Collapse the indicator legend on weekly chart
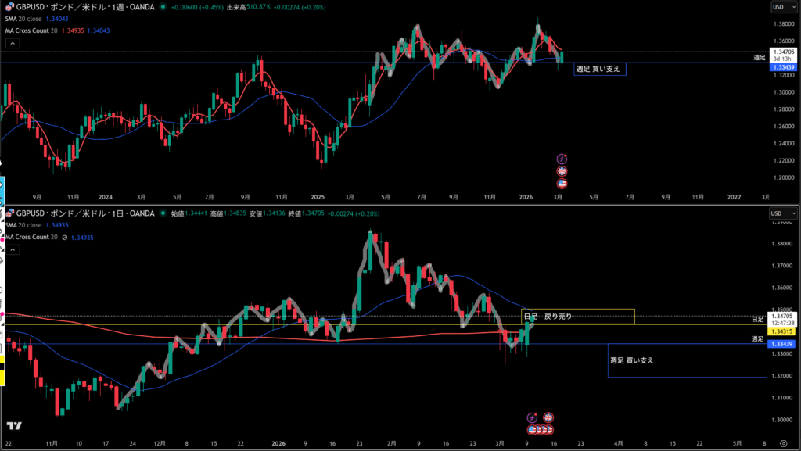 12,44
